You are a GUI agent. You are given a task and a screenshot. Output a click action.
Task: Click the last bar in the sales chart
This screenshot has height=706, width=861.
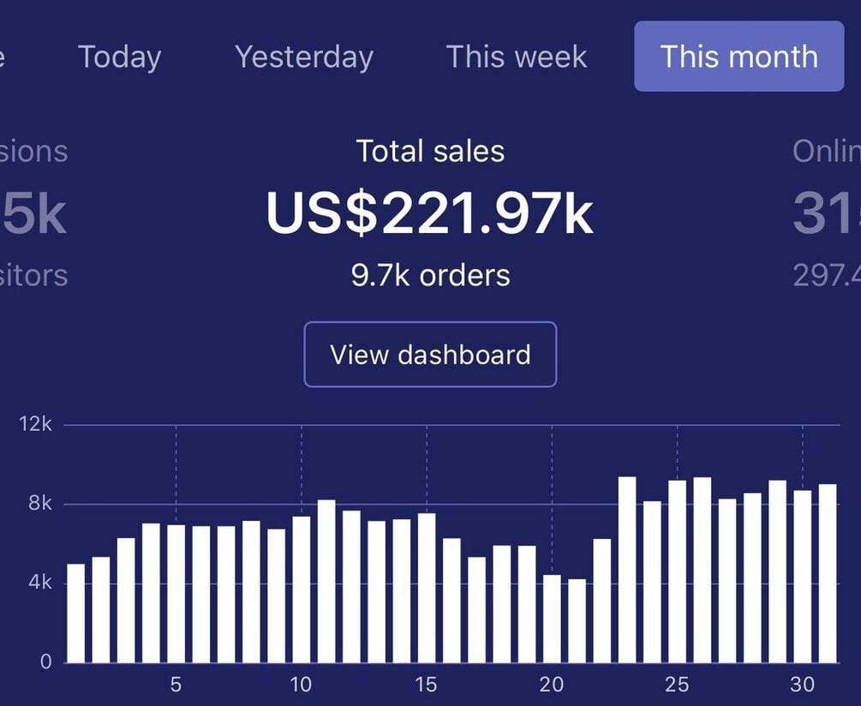coord(828,573)
